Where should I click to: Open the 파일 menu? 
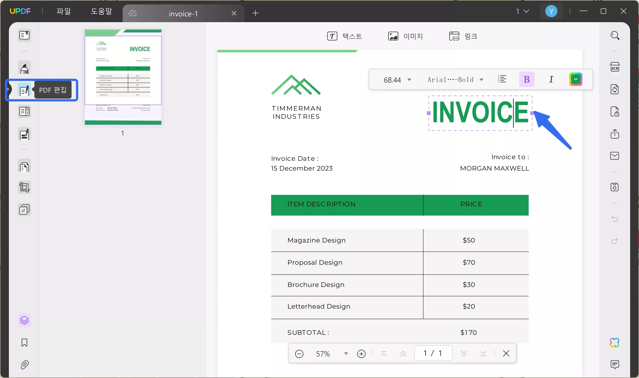click(64, 11)
